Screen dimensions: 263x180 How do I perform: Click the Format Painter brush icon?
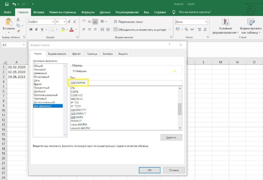tap(18, 31)
